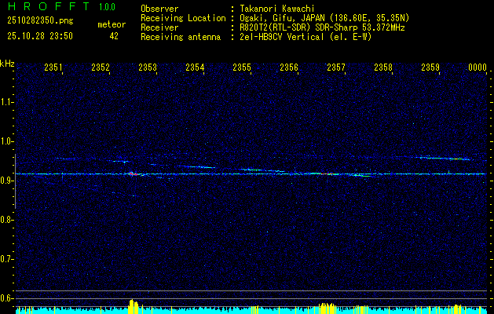Viewport: 494px width, 314px height.
Task: Click the meteor label
Action: [112, 24]
